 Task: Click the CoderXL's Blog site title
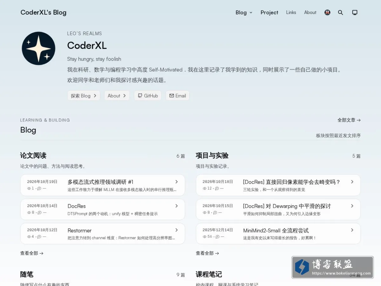pos(43,12)
